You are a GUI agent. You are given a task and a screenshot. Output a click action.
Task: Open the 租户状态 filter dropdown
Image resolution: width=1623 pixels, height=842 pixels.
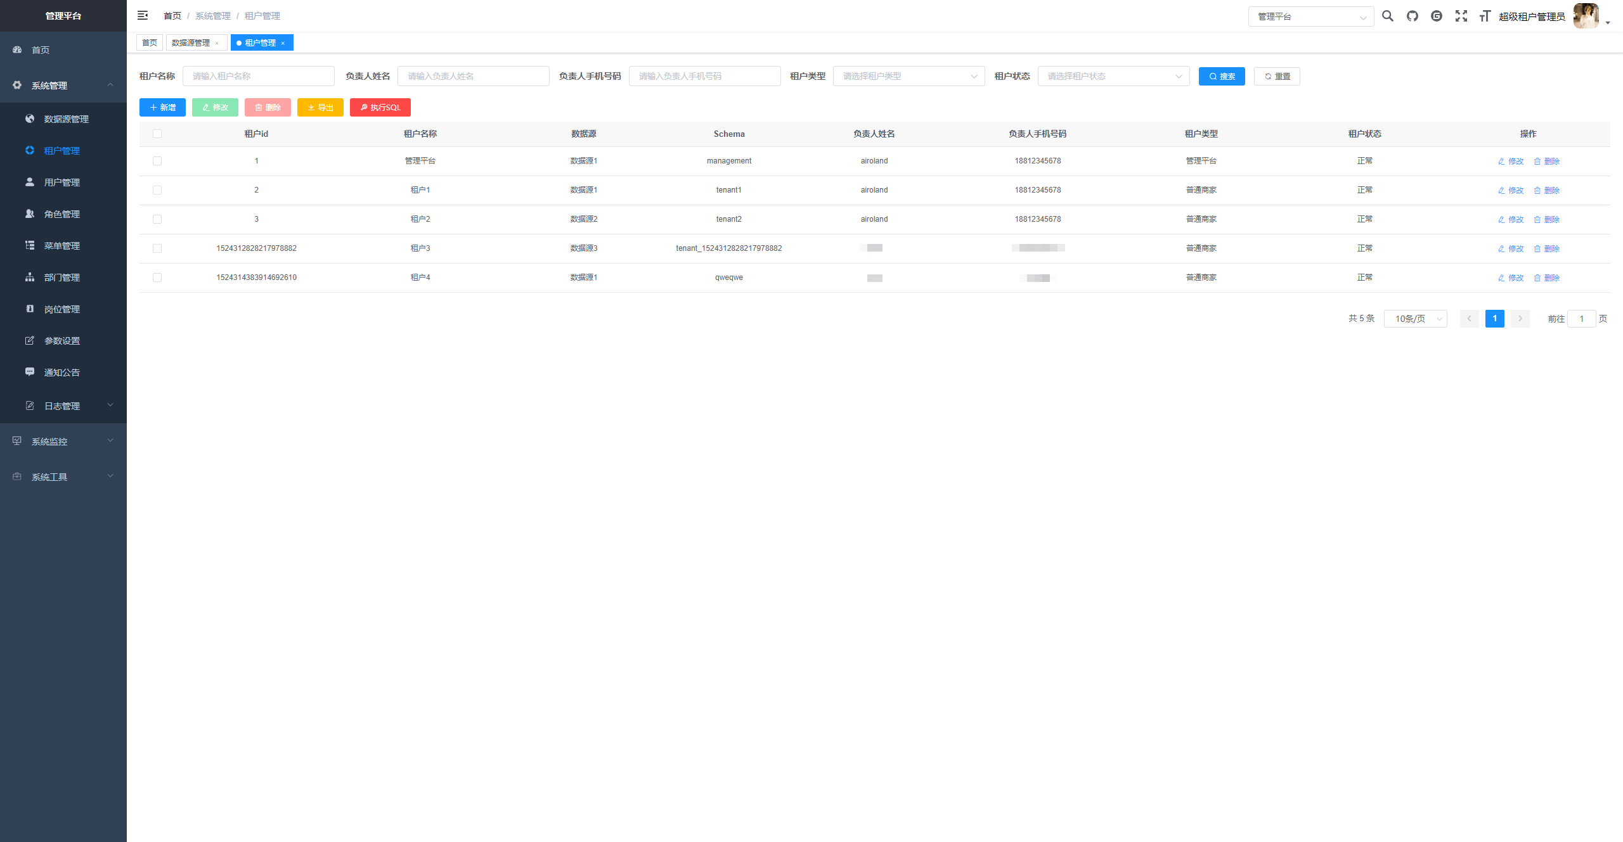(1113, 76)
